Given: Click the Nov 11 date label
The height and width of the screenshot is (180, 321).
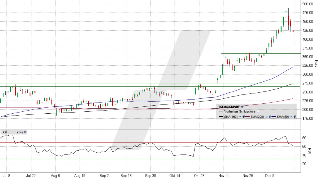Looking at the screenshot, I should pyautogui.click(x=223, y=176).
